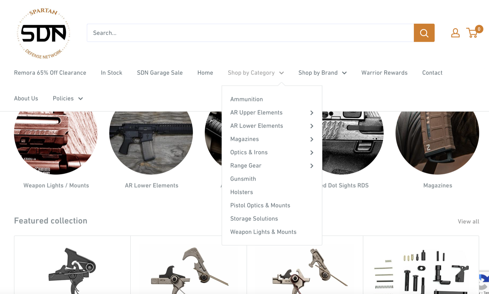Open Warrior Rewards page
Viewport: 489px width, 294px height.
coord(384,73)
